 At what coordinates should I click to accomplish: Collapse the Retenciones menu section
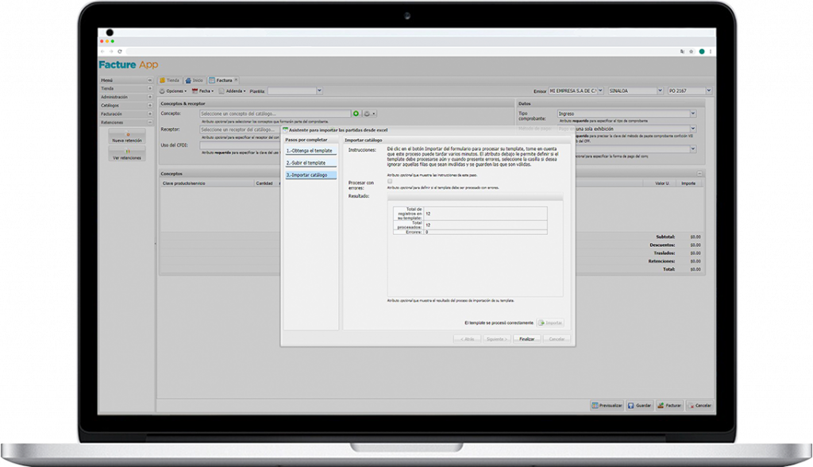(149, 122)
